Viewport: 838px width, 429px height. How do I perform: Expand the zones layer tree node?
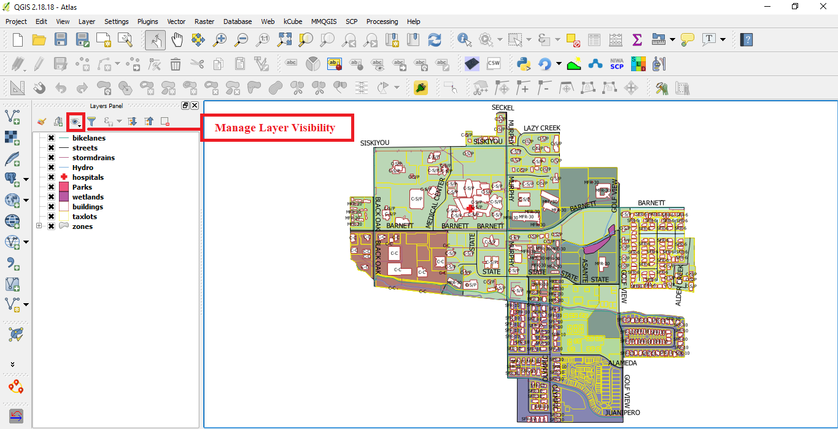point(39,226)
